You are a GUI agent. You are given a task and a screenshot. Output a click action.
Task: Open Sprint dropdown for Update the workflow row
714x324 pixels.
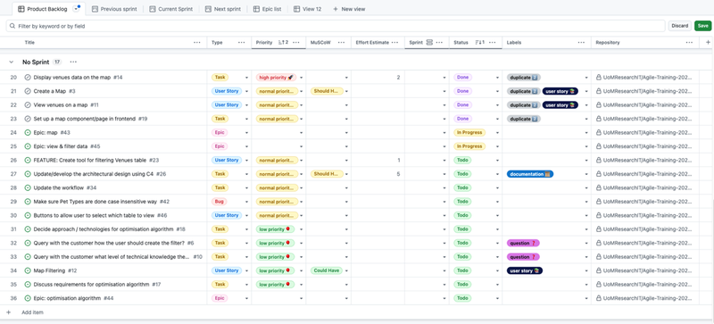click(x=444, y=188)
